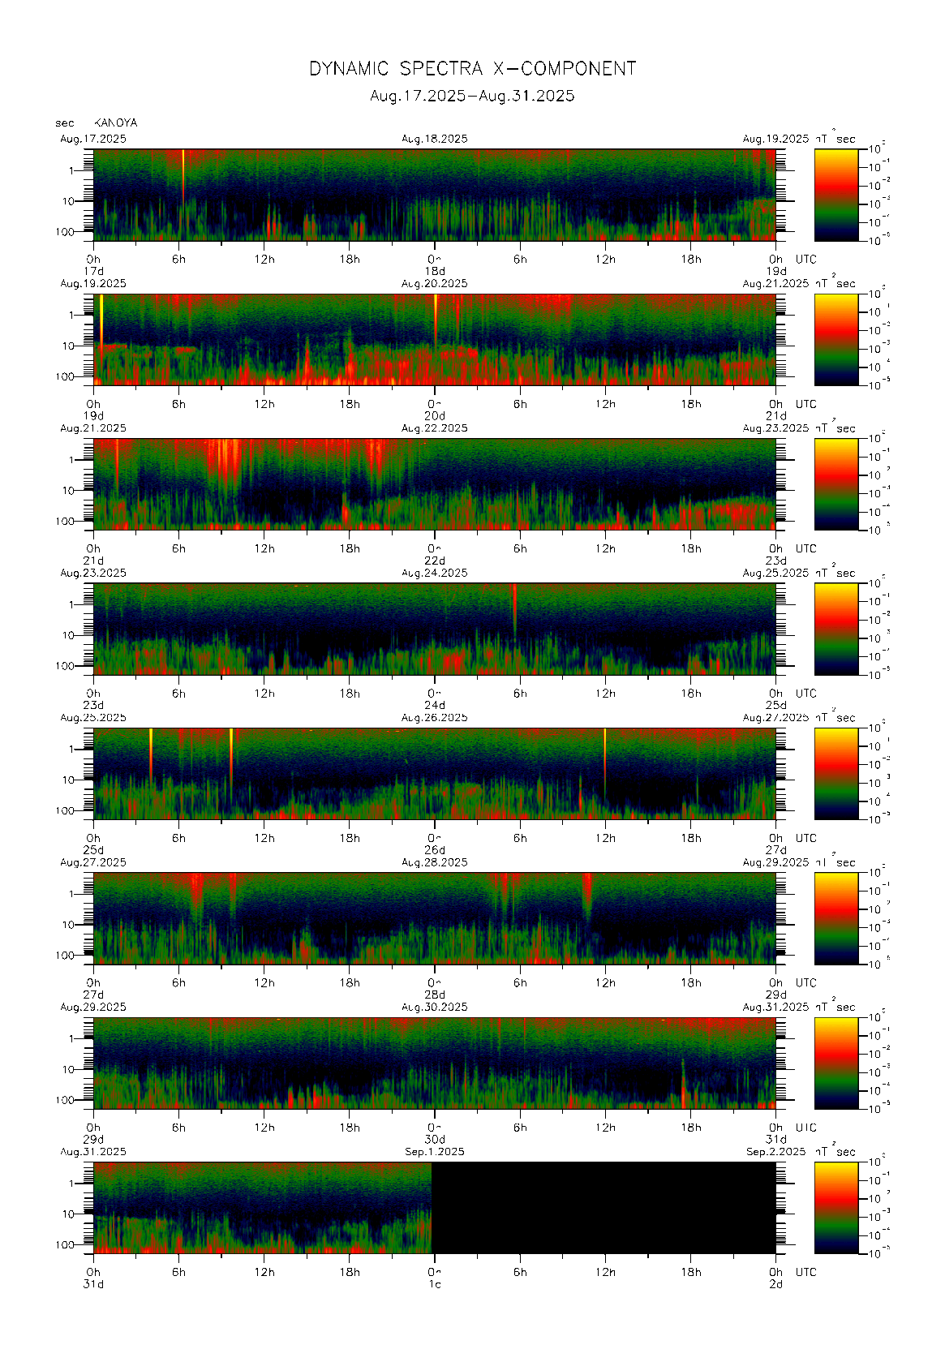Click the seventh spectrogram panel from top
The height and width of the screenshot is (1362, 945).
coord(434,1063)
